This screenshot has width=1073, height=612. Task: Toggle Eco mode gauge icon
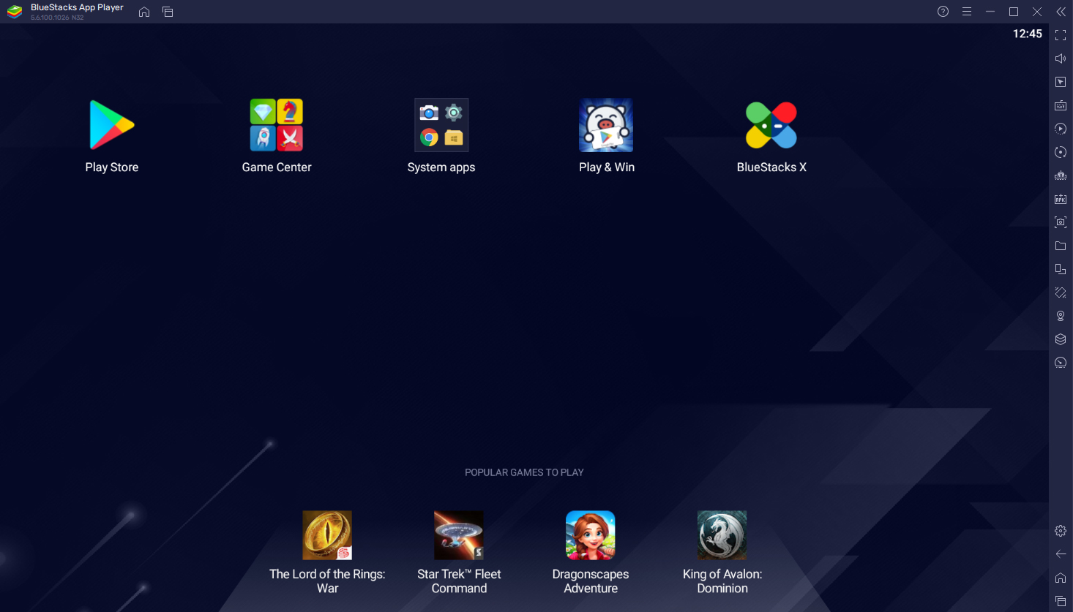(1061, 363)
